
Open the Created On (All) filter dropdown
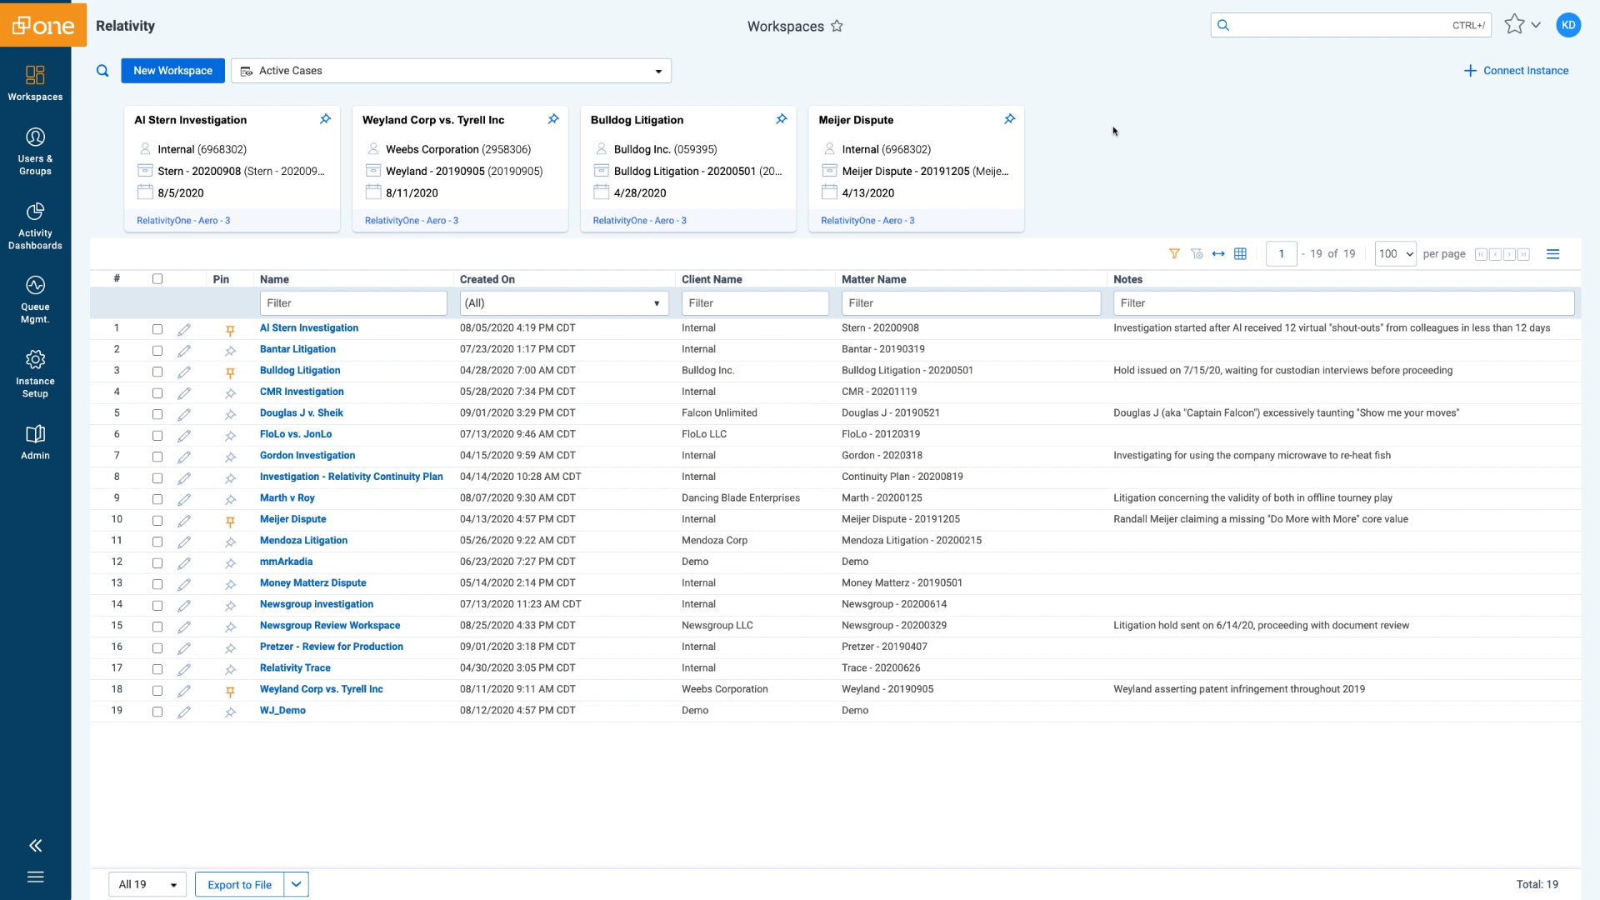pos(564,303)
